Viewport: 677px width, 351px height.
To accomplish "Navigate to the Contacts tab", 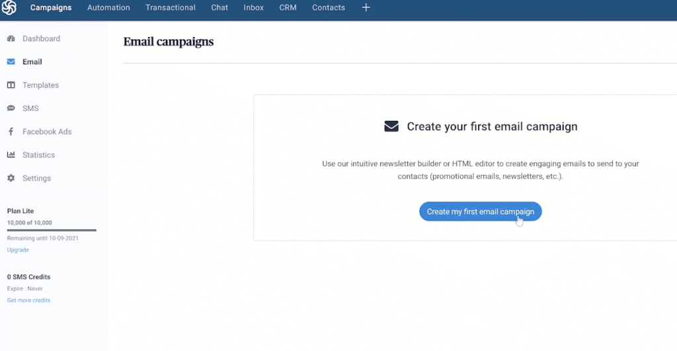I will [x=329, y=8].
